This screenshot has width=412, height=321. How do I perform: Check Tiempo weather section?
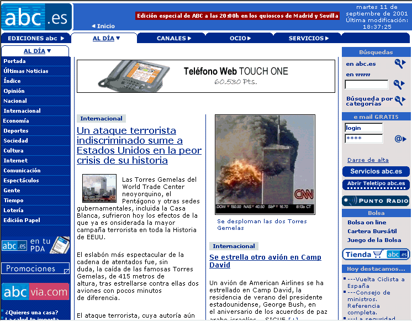(x=13, y=201)
